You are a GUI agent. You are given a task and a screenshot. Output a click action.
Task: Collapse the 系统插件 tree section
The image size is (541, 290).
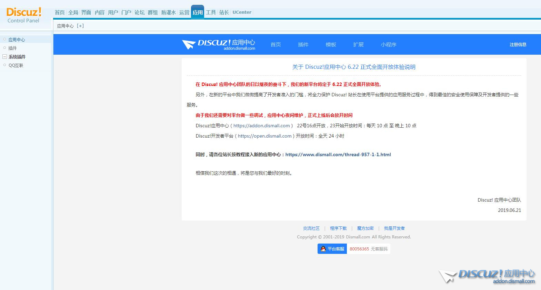[x=5, y=57]
